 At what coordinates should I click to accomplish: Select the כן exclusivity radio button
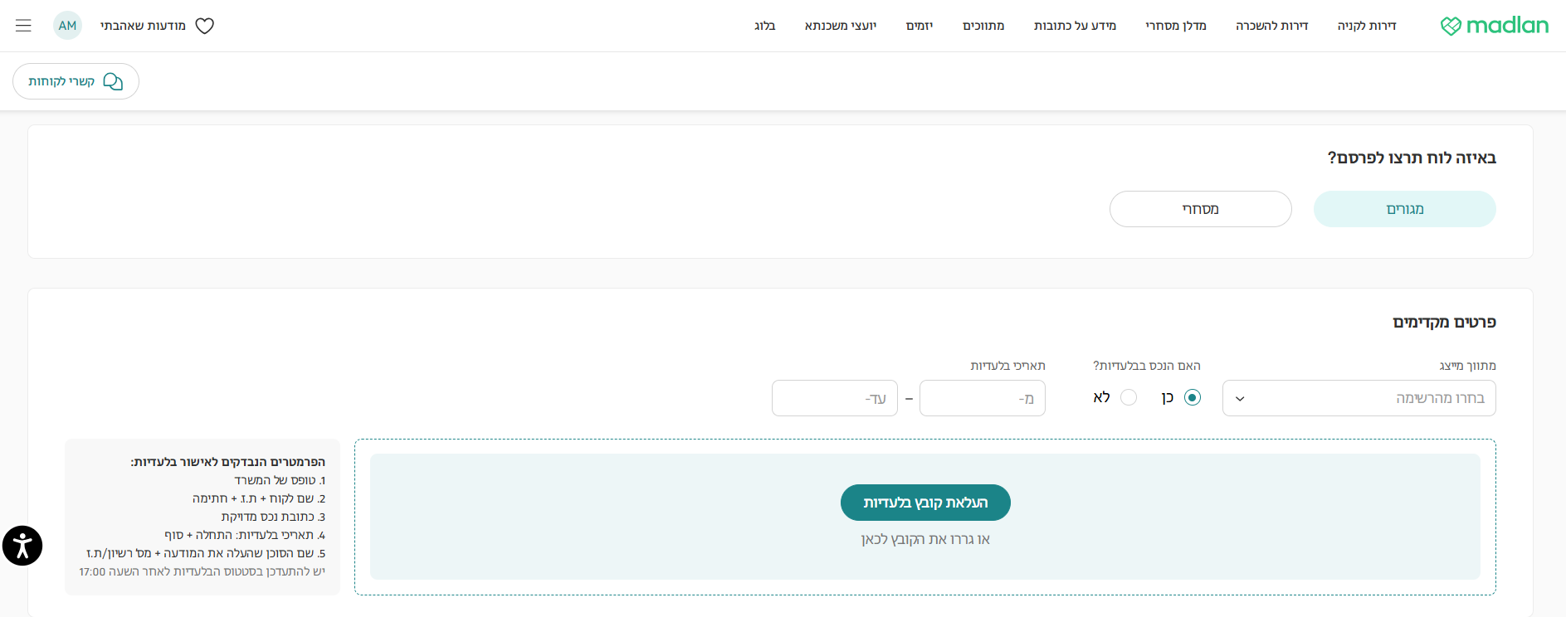(x=1193, y=397)
